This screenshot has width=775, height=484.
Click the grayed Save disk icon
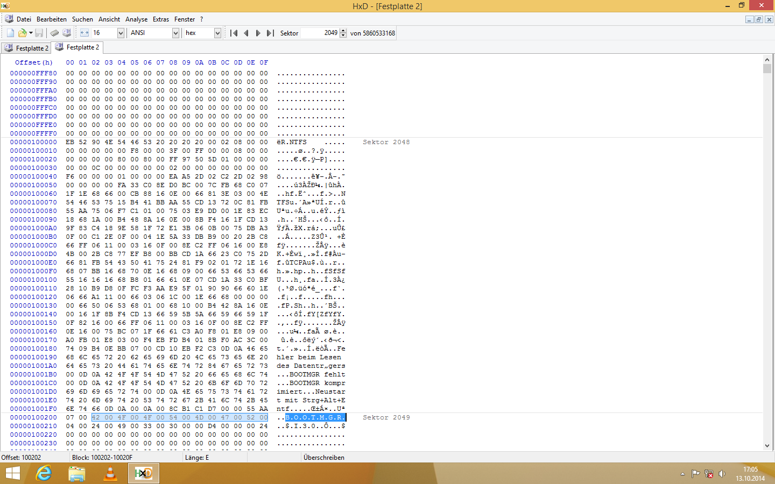point(39,33)
